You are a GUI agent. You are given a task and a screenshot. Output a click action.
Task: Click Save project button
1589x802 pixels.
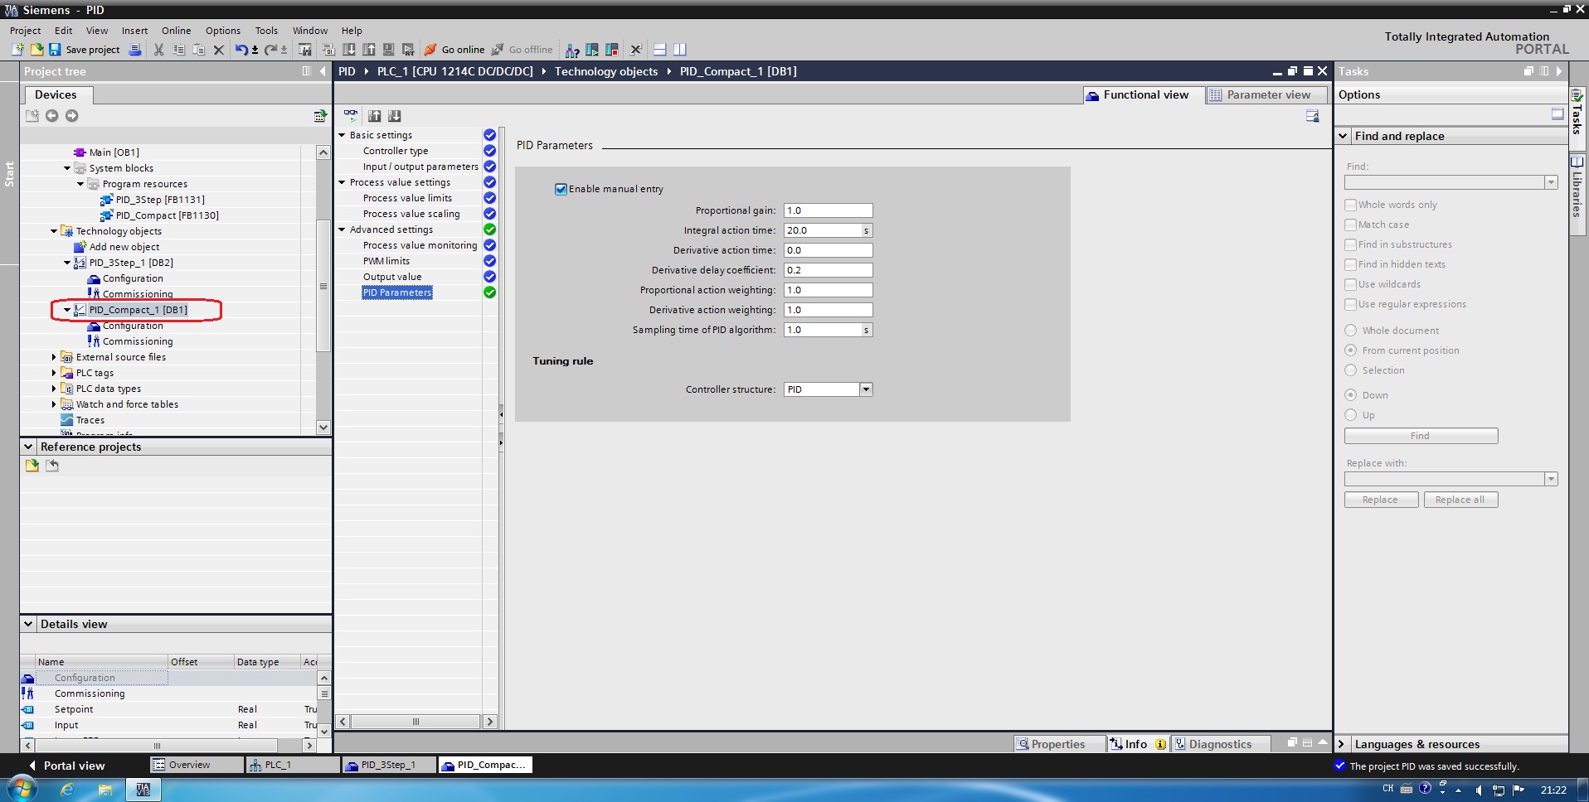pos(85,50)
